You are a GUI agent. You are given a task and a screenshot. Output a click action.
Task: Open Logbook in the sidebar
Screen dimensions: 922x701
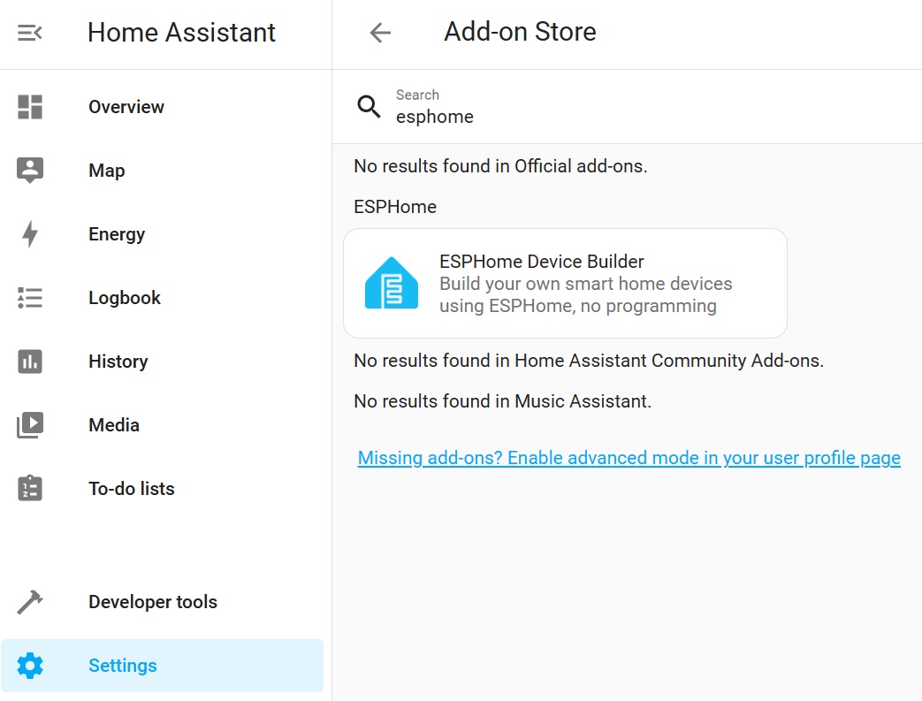click(x=163, y=298)
